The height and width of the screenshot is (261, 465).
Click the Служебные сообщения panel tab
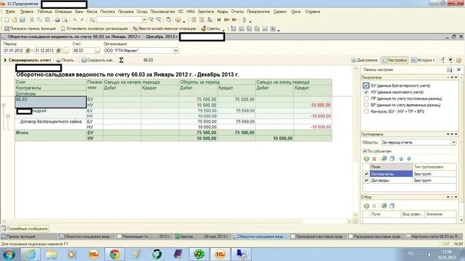(25, 229)
